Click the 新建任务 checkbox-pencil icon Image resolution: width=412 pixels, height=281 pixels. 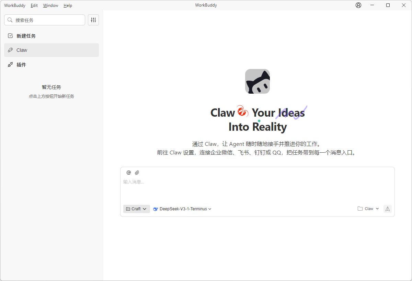(10, 36)
